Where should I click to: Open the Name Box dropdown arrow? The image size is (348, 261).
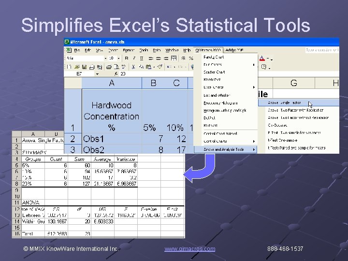point(97,74)
